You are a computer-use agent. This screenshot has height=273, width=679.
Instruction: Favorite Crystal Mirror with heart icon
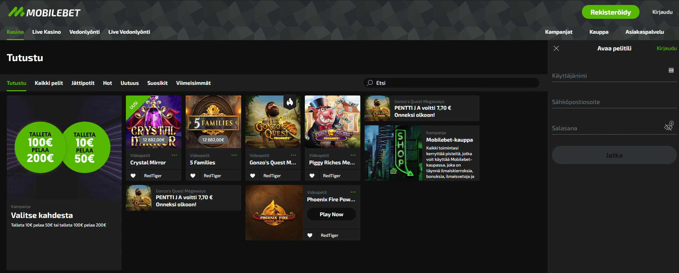133,176
